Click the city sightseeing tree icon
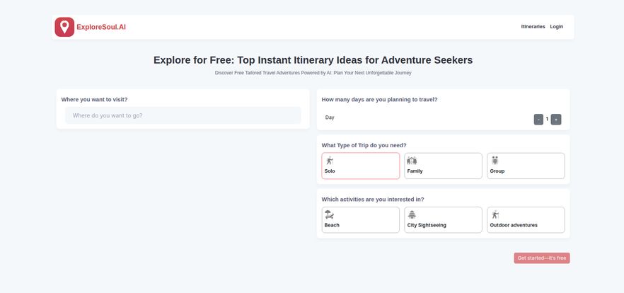 [412, 214]
